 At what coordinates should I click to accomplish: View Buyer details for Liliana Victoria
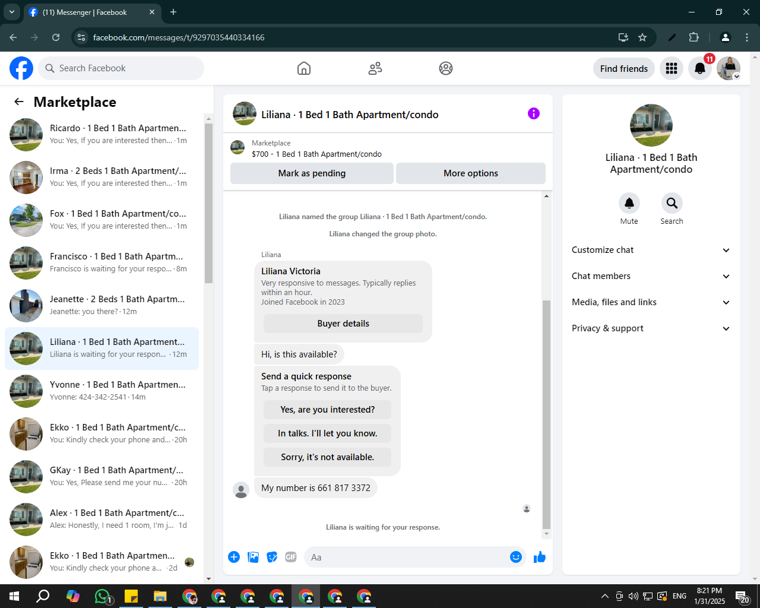343,324
